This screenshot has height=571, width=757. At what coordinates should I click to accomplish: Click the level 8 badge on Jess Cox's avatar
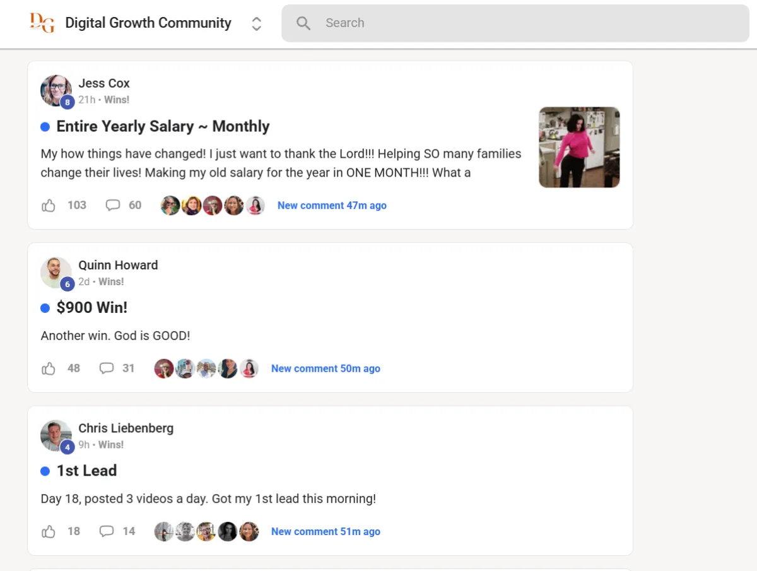coord(67,102)
